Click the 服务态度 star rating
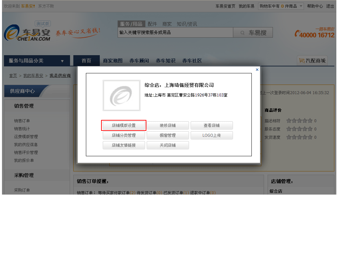This screenshot has width=338, height=257. [x=299, y=129]
